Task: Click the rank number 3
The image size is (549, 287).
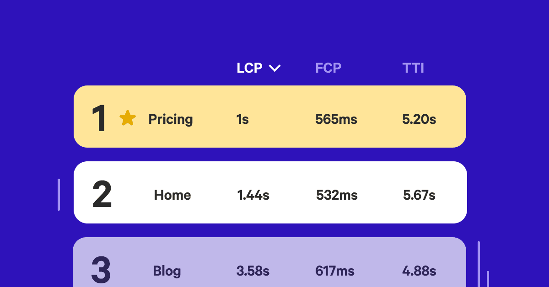Action: click(x=101, y=270)
